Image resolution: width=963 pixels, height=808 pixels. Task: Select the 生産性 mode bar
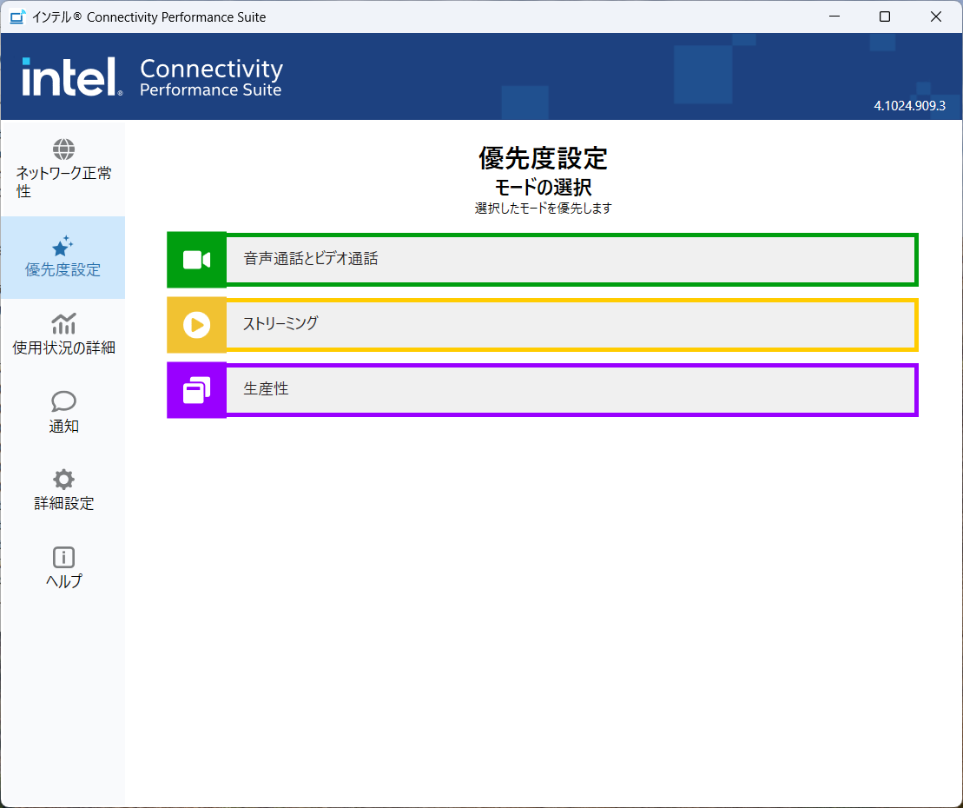point(571,390)
